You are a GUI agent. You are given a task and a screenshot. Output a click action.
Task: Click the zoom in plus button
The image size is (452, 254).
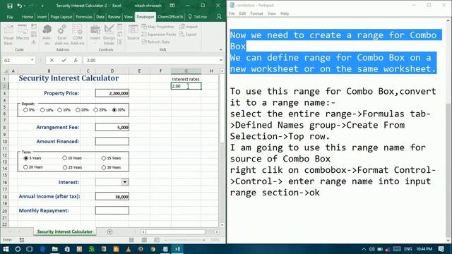pyautogui.click(x=204, y=240)
